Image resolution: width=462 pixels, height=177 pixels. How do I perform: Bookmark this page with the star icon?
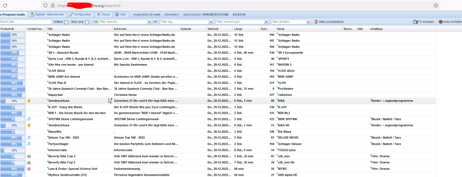click(x=436, y=6)
